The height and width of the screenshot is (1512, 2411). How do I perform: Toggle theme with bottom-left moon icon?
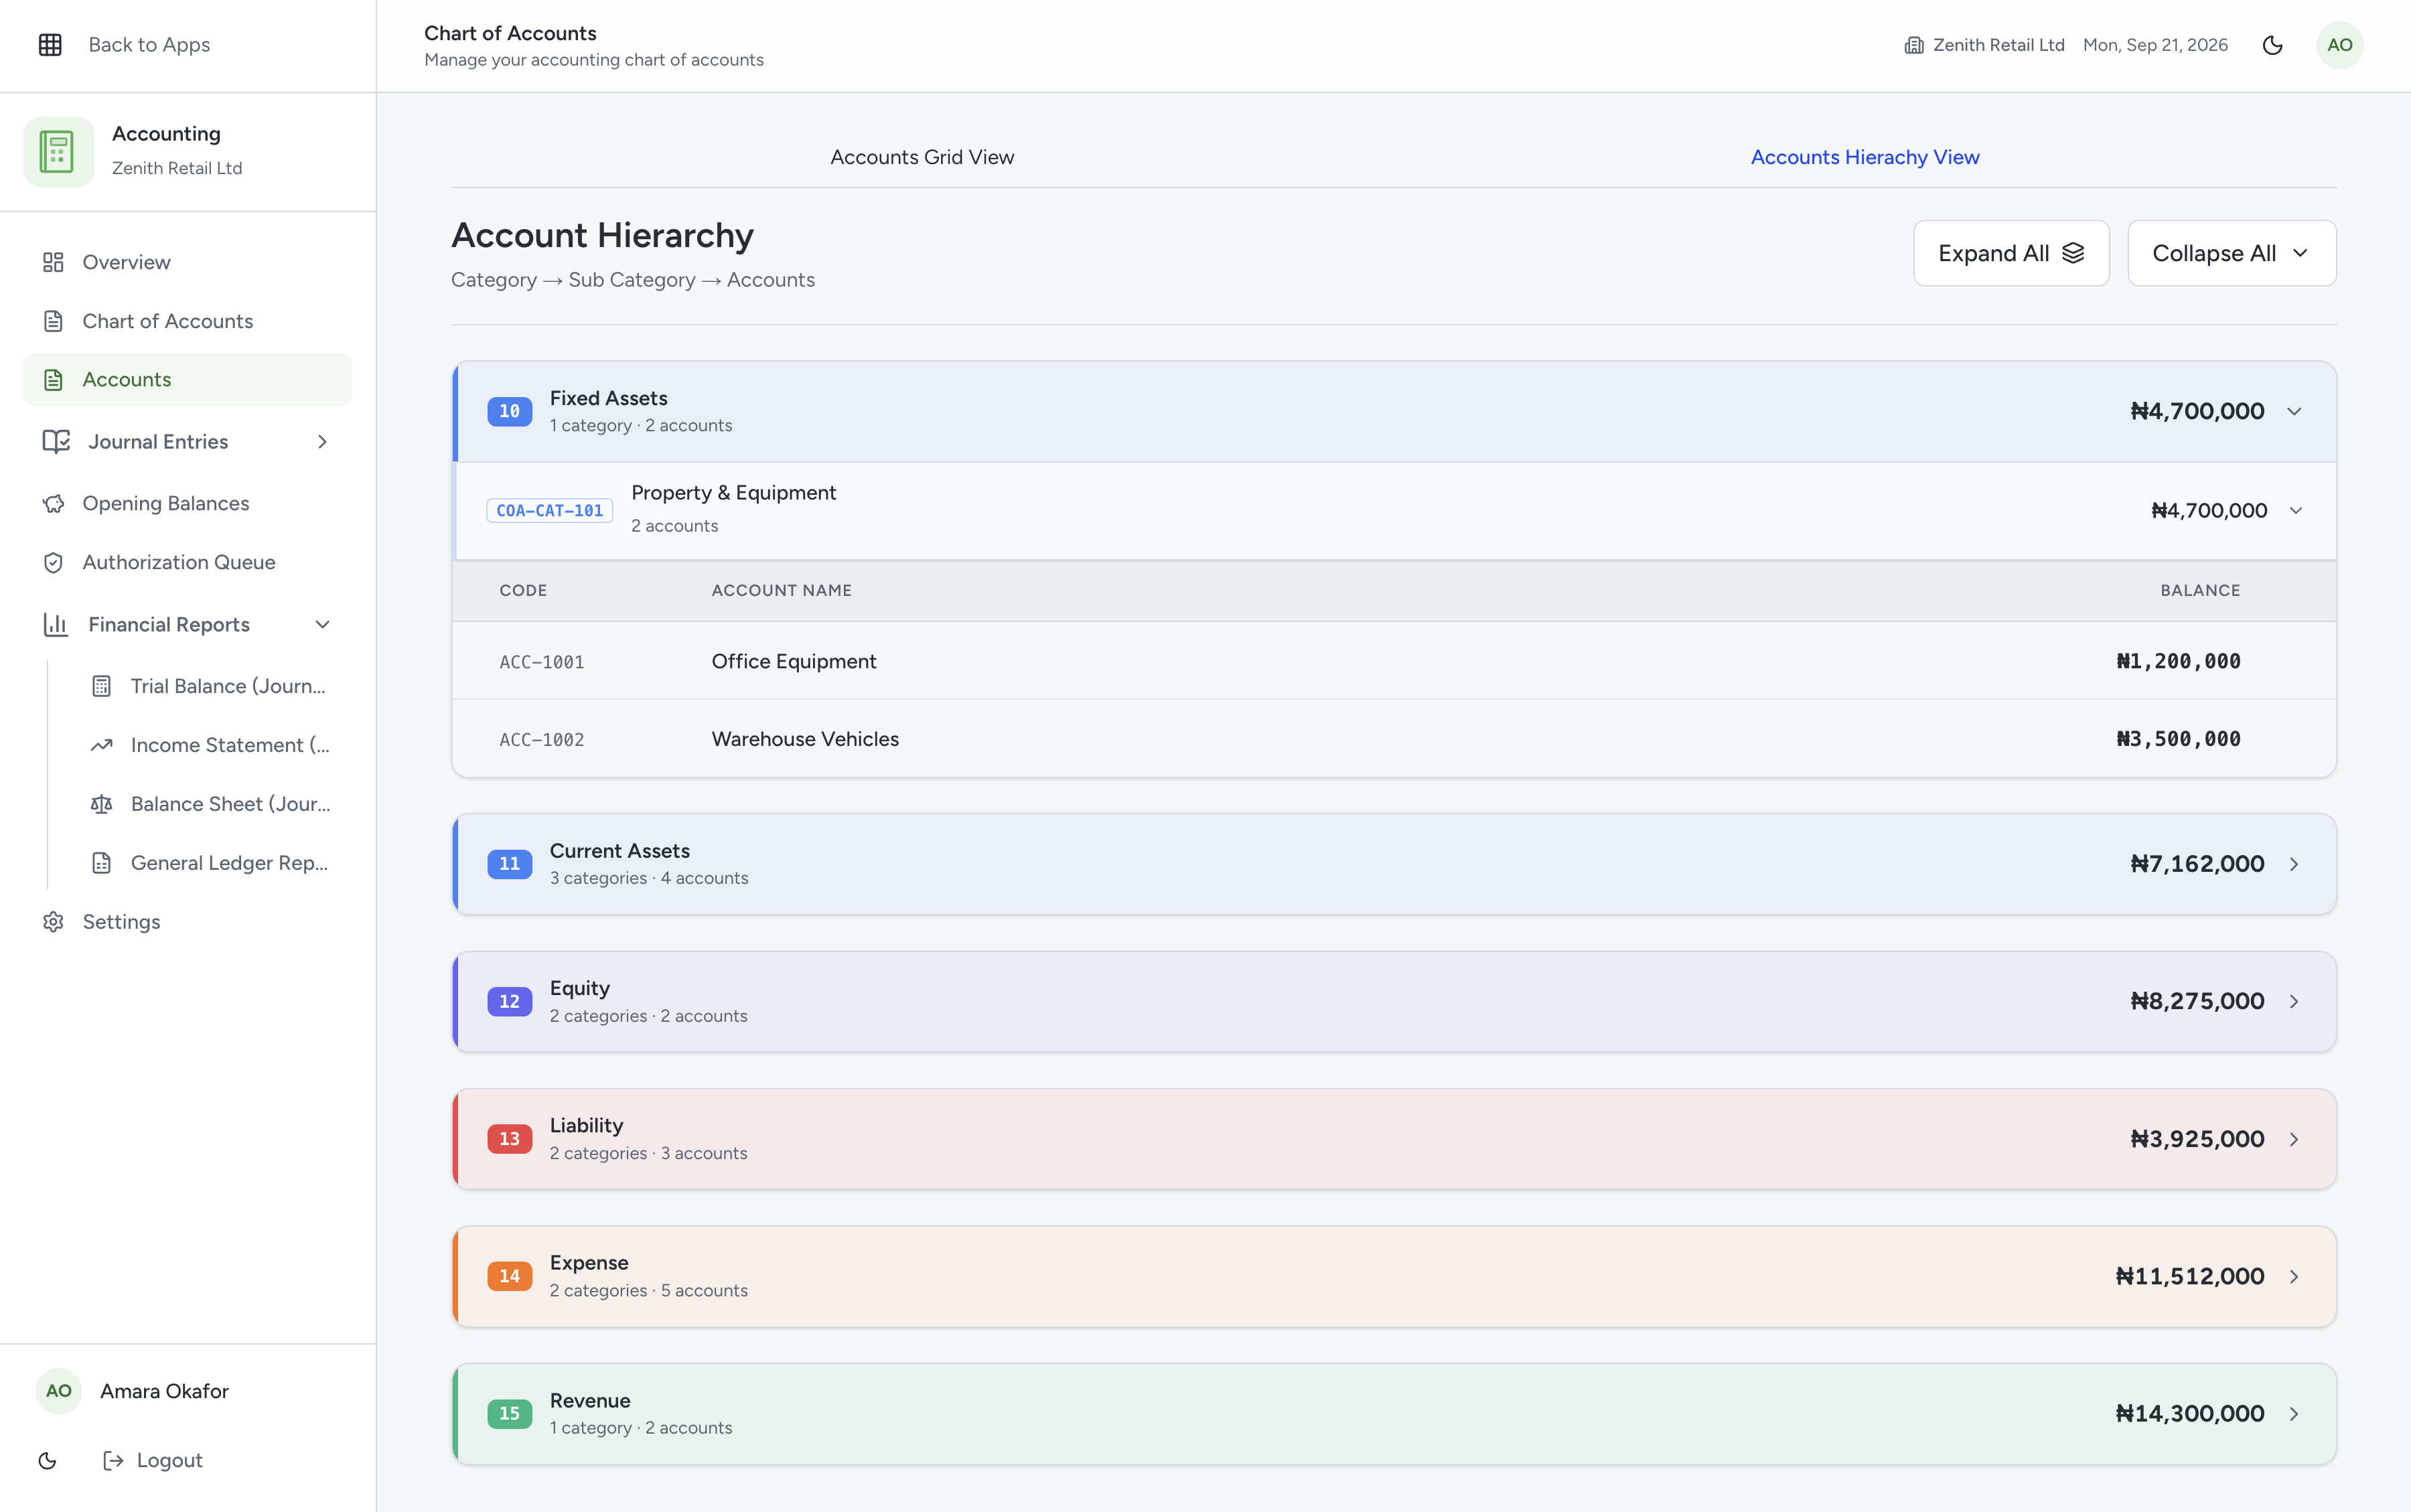click(x=47, y=1461)
